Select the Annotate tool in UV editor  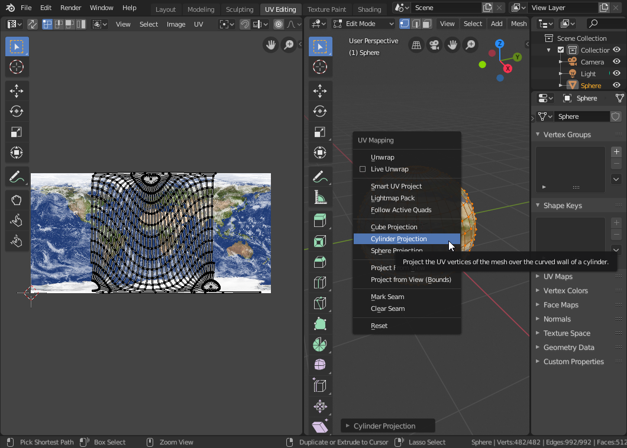[17, 177]
